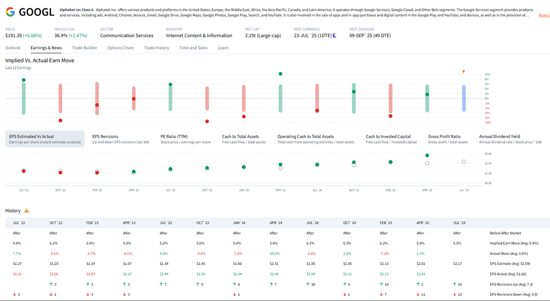
Task: Click next dividend date 09-SEP`25 (49 DTE)
Action: [370, 35]
